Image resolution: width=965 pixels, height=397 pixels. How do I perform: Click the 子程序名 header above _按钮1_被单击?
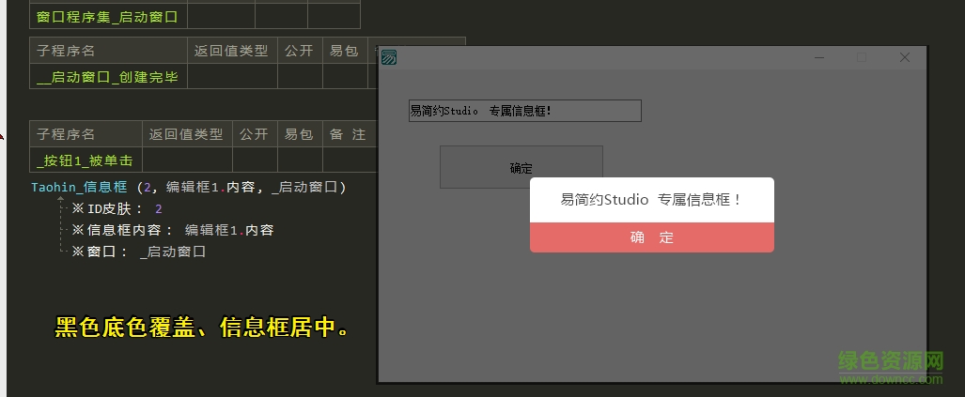click(86, 134)
